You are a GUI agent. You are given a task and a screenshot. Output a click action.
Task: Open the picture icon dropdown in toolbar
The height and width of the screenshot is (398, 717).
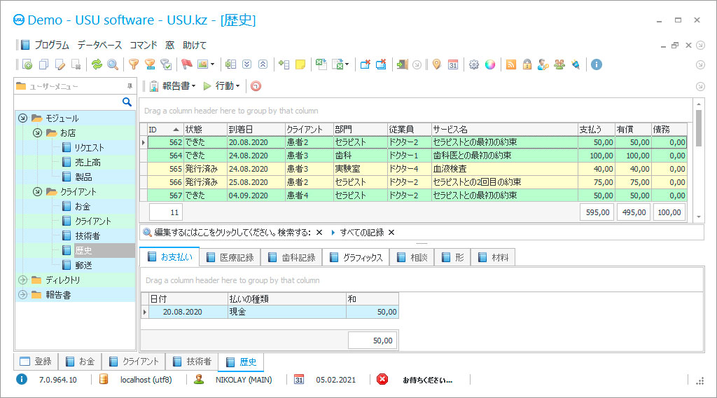click(213, 64)
